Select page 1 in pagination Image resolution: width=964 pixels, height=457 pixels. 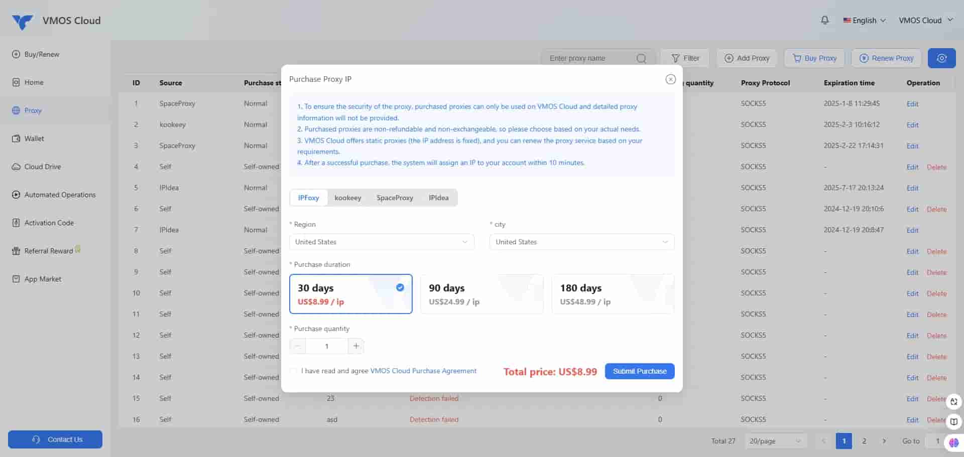coord(844,441)
